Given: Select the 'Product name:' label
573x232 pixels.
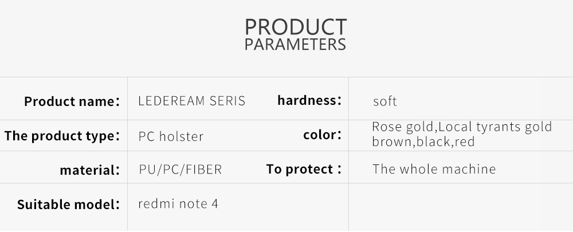Looking at the screenshot, I should (72, 102).
